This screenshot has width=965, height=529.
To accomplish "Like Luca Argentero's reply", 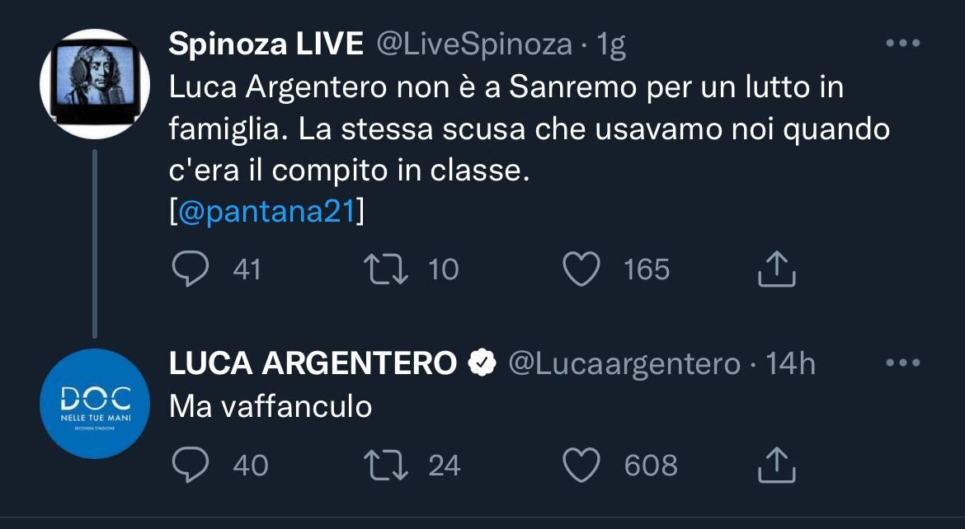I will click(581, 466).
